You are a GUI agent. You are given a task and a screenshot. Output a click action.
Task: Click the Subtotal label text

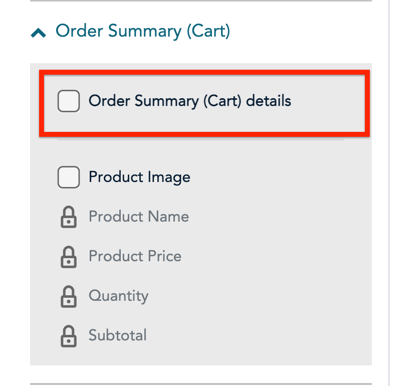pos(118,335)
